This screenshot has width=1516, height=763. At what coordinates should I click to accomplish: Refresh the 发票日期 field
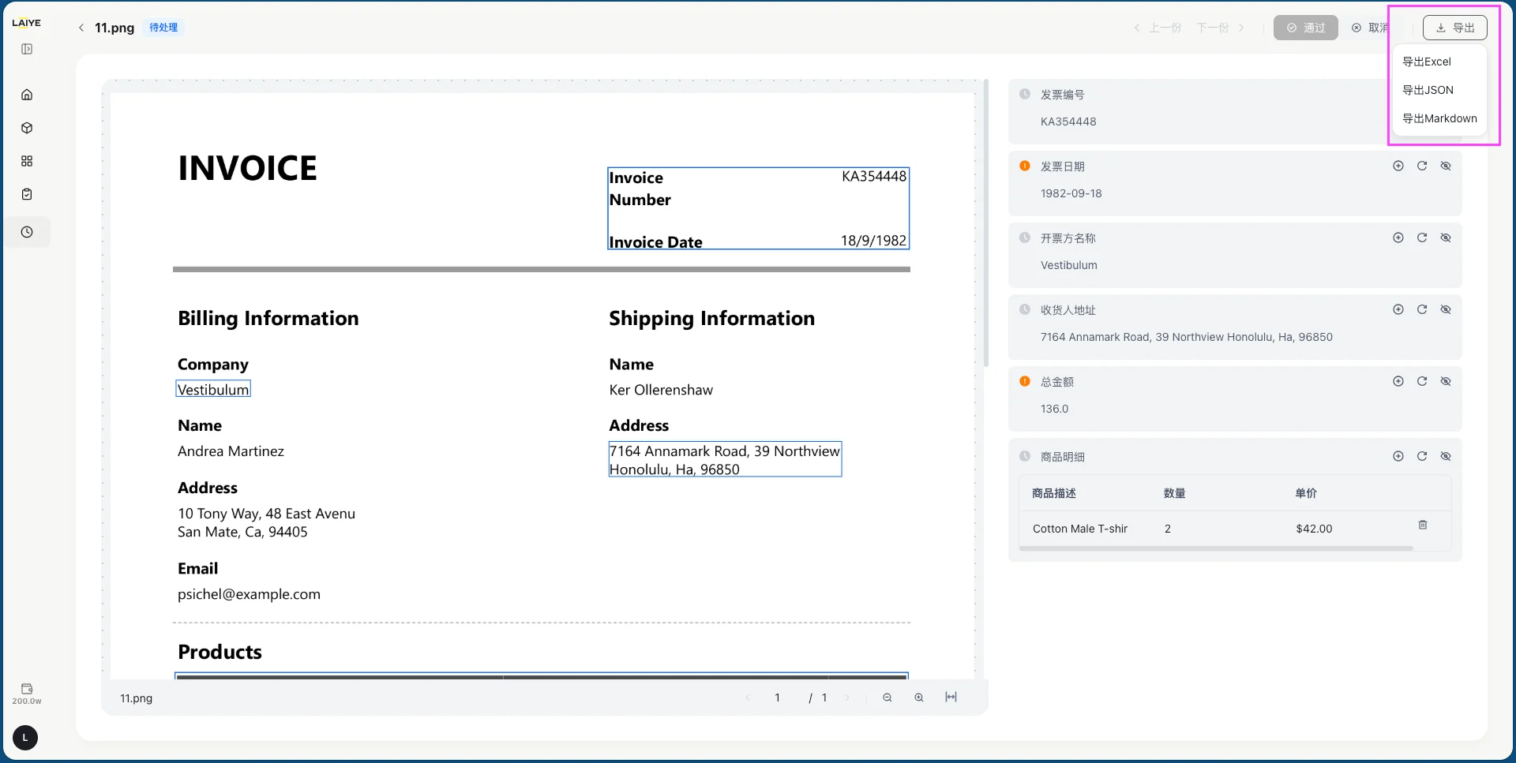(x=1422, y=166)
